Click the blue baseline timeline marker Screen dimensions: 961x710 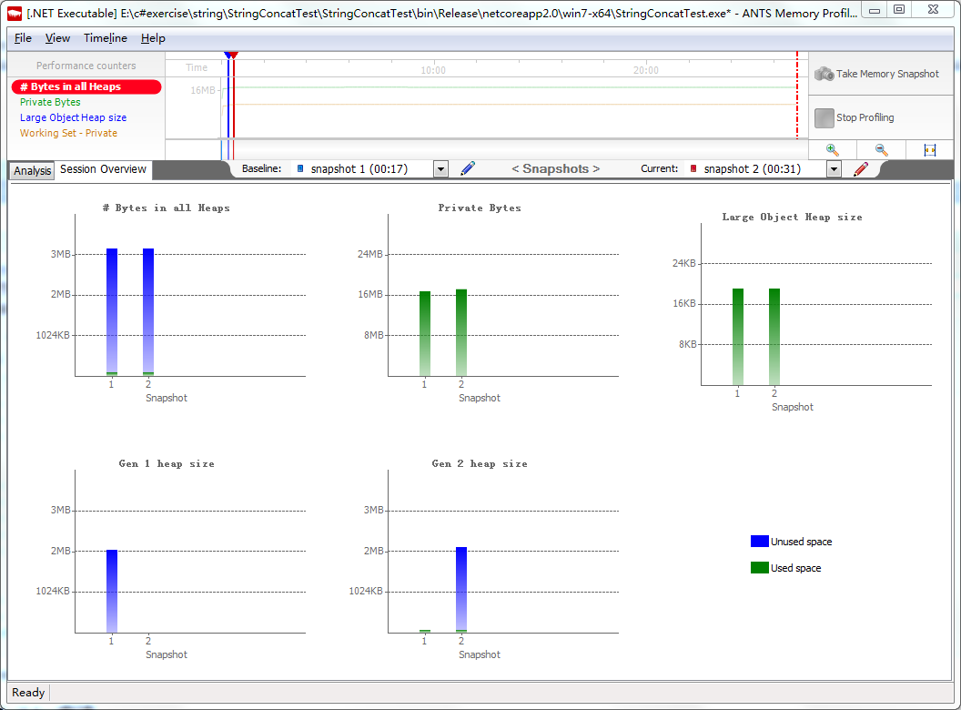228,56
